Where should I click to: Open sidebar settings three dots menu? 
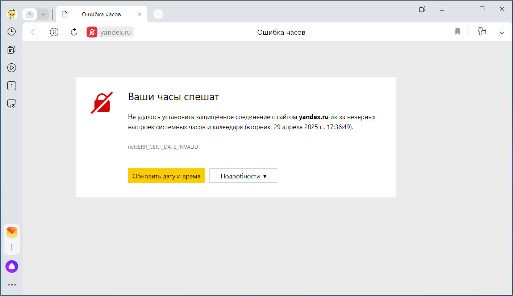click(12, 284)
